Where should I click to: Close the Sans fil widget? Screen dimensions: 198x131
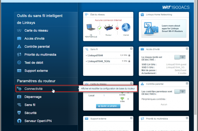pyautogui.click(x=131, y=49)
